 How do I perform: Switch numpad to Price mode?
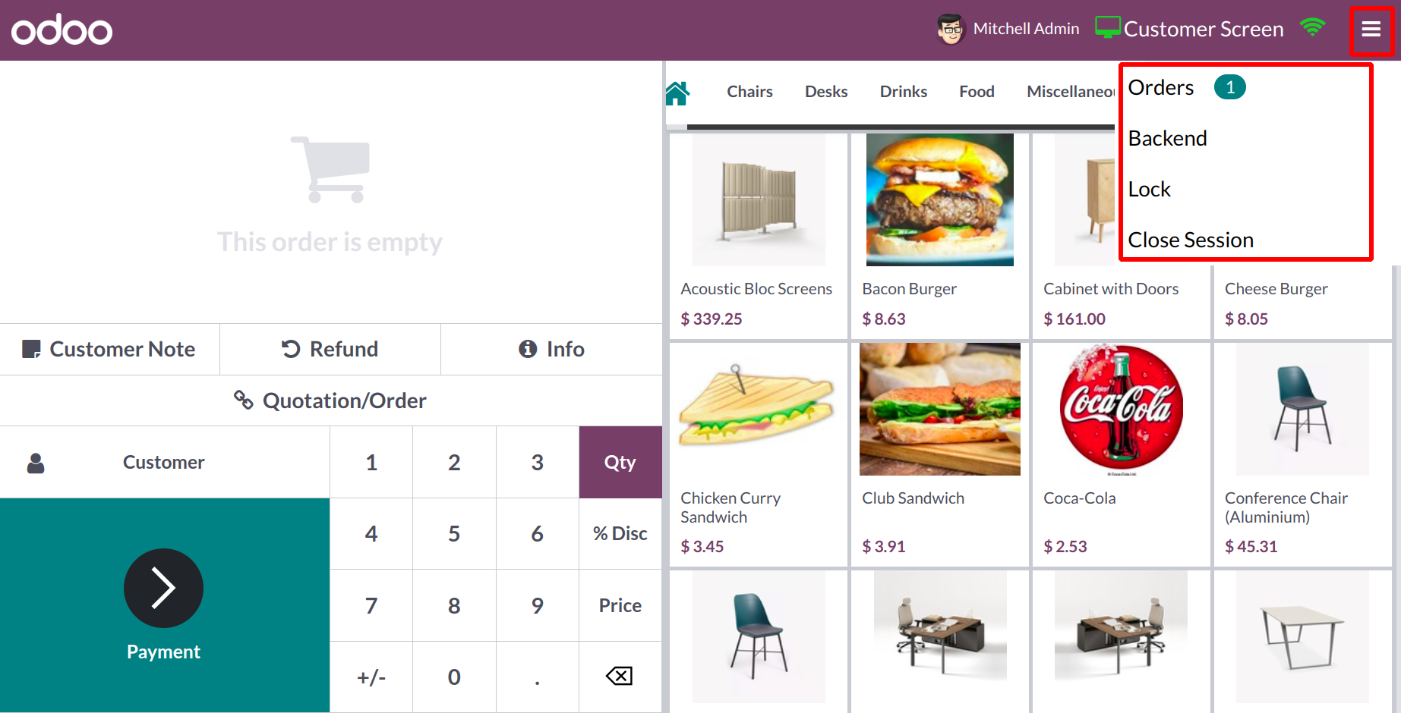click(620, 605)
